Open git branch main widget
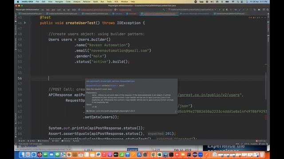The image size is (284, 159). (262, 144)
